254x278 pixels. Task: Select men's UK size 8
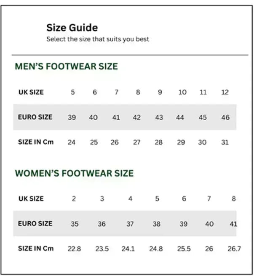tap(138, 92)
